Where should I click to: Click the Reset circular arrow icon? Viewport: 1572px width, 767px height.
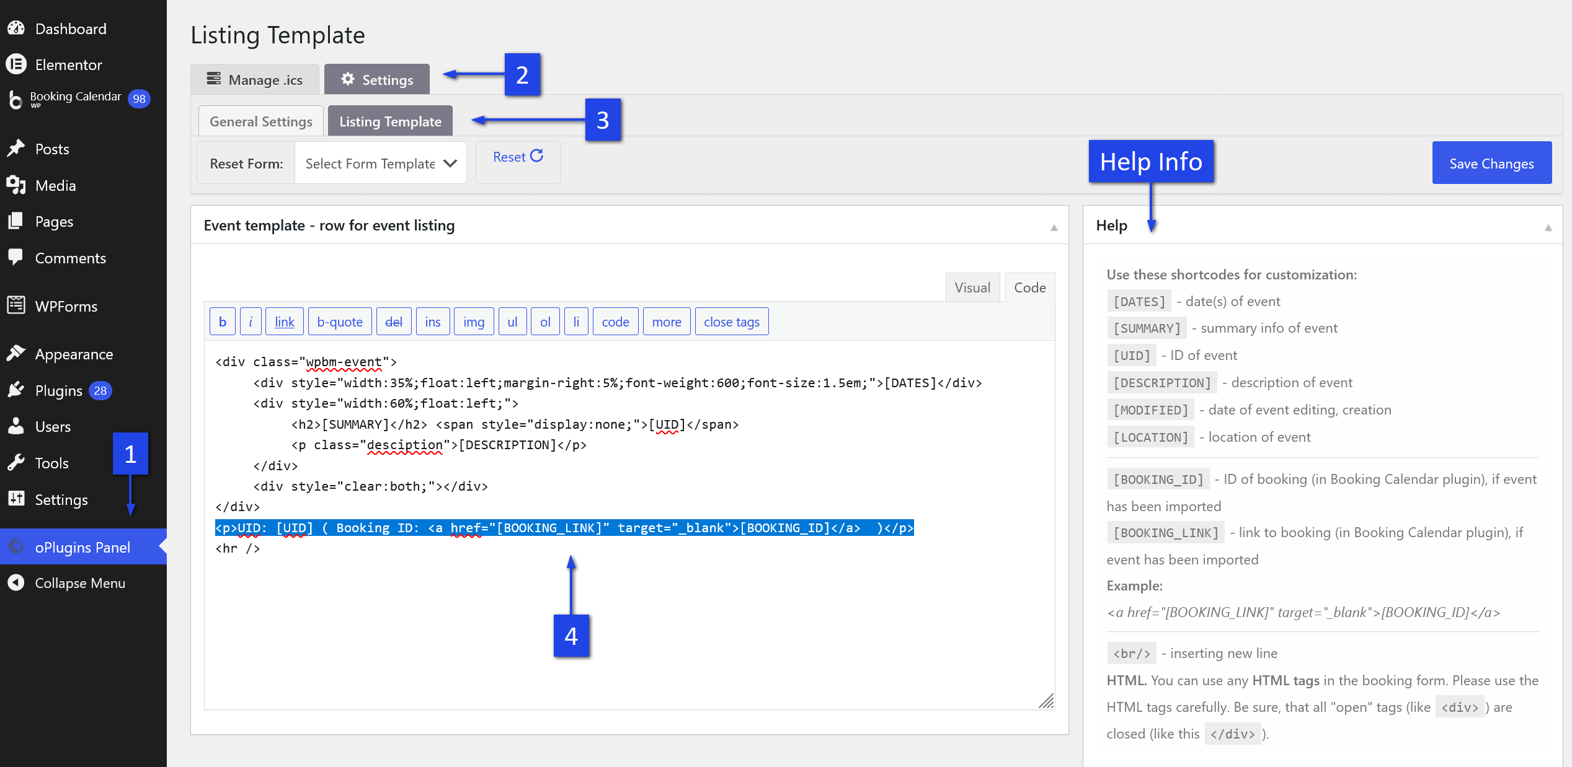coord(536,156)
